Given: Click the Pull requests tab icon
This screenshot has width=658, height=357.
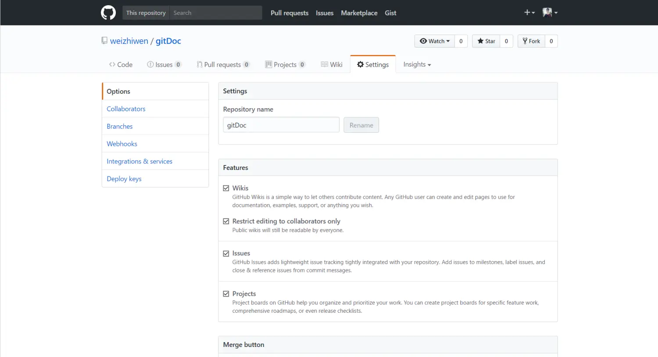Looking at the screenshot, I should pyautogui.click(x=200, y=64).
